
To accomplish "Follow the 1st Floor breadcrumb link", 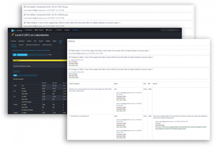I will pyautogui.click(x=26, y=50).
